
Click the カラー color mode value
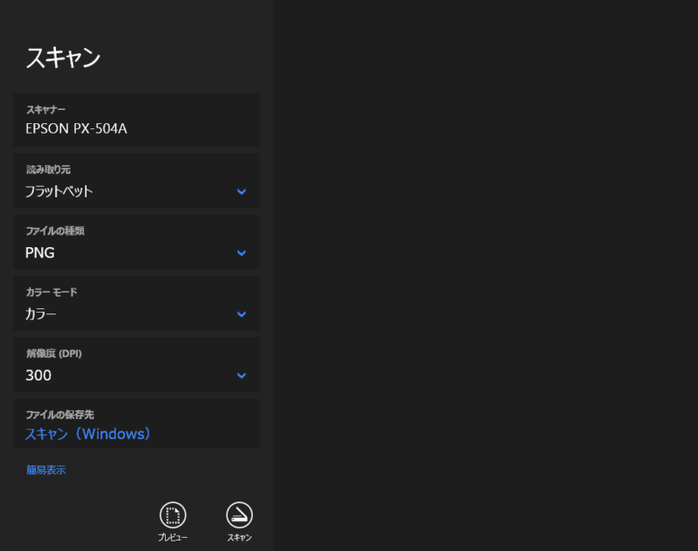click(x=41, y=314)
